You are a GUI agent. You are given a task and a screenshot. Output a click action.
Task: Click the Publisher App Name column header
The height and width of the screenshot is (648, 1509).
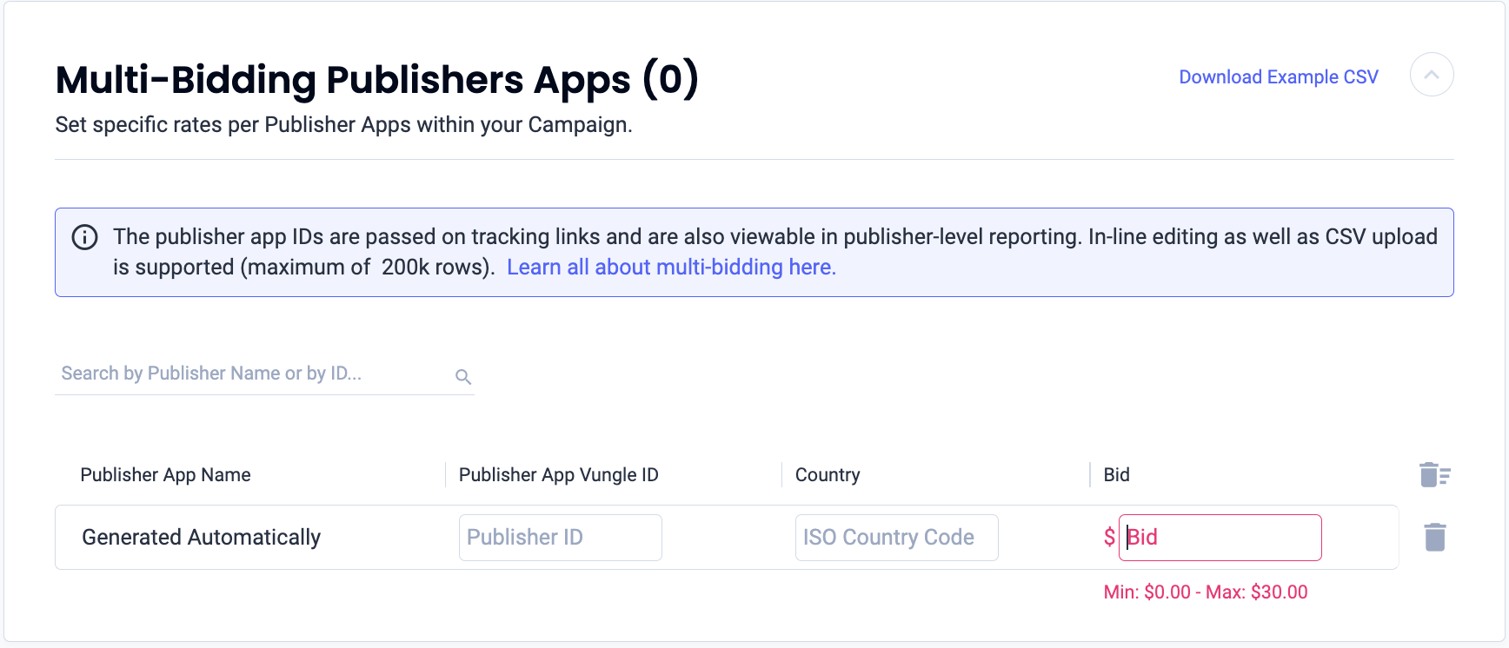coord(165,475)
